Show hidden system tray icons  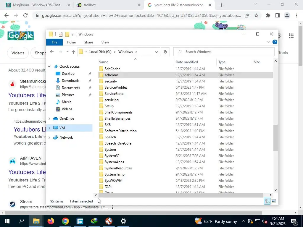(x=244, y=221)
